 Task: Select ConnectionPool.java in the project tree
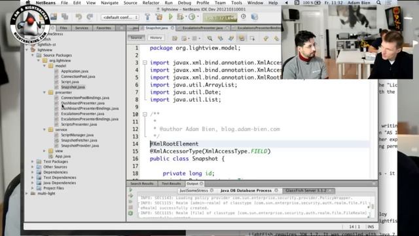tap(78, 77)
